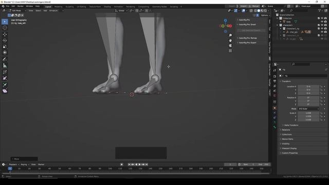Select the Move tool
Screen dimensions: 329x185
[x=5, y=34]
